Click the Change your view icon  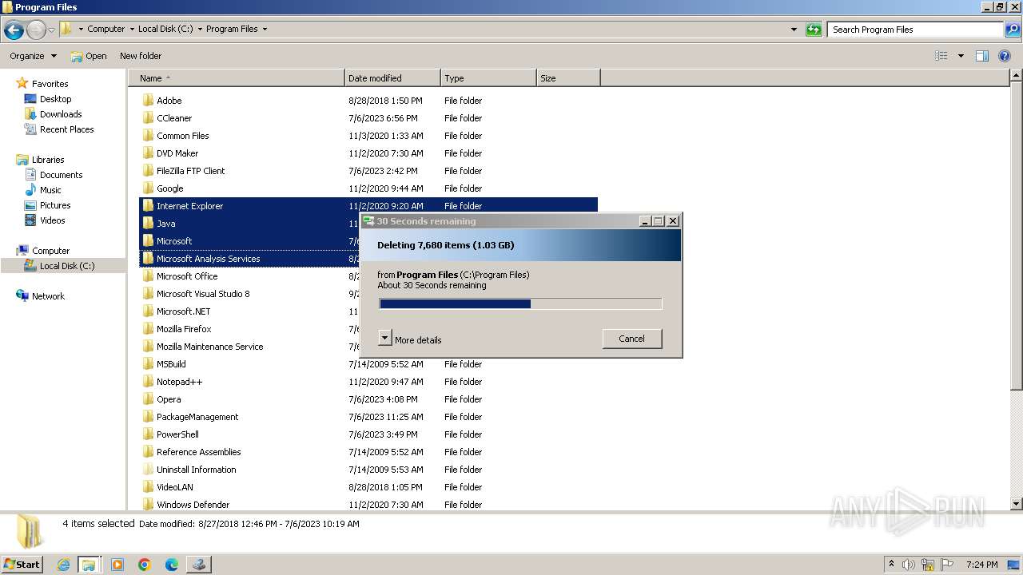point(941,56)
